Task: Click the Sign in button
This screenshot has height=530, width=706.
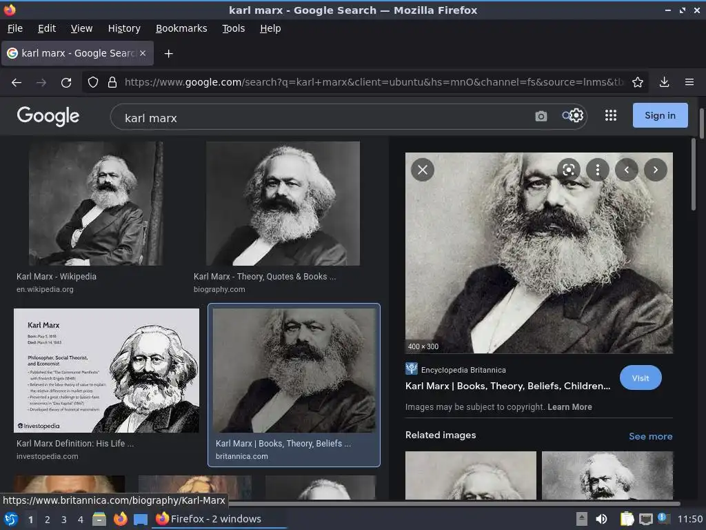Action: (660, 115)
